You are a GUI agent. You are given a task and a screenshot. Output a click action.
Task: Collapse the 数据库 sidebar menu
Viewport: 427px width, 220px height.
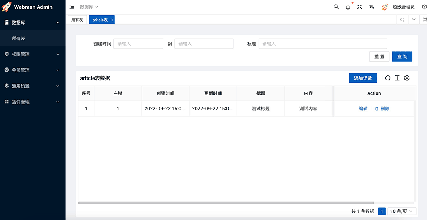tap(58, 22)
